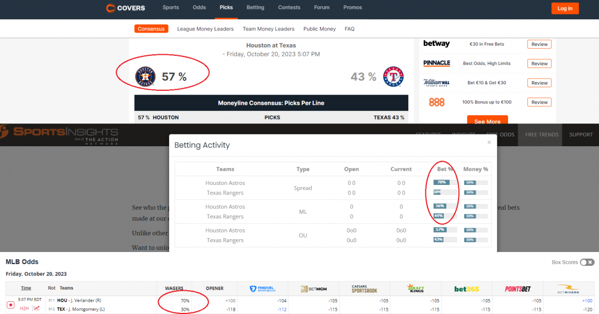This screenshot has width=599, height=314.
Task: Click the Texas Rangers team logo
Action: tap(393, 76)
